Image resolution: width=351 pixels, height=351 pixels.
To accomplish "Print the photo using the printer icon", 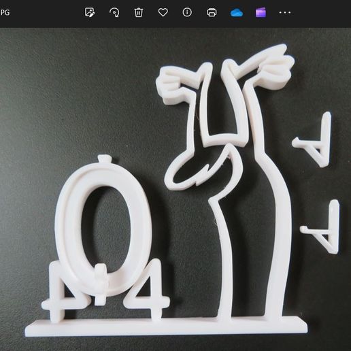I will (x=212, y=12).
